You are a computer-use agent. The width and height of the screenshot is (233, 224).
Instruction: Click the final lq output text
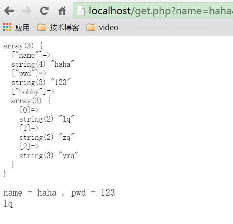tap(8, 203)
